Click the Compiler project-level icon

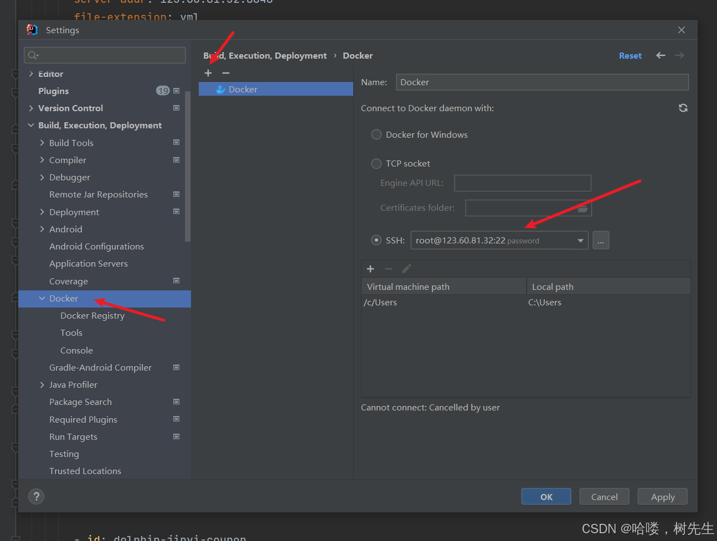pos(177,160)
